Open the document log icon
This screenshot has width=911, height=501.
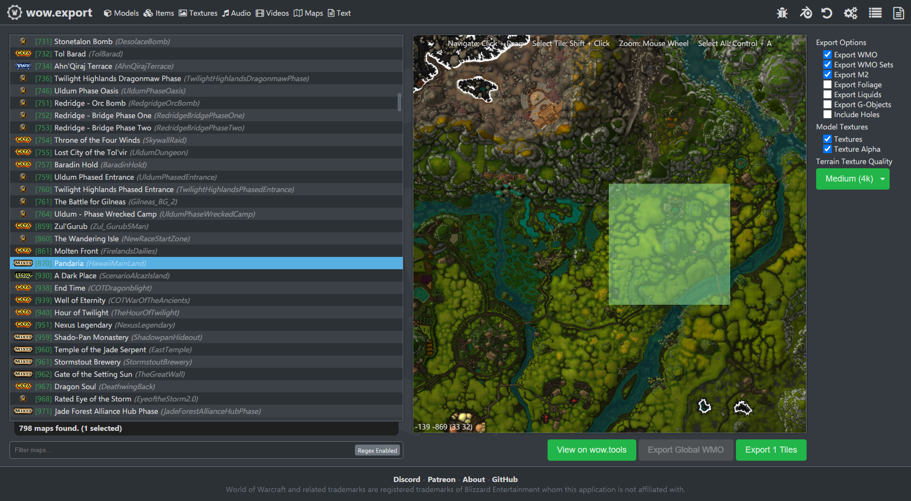pyautogui.click(x=898, y=13)
